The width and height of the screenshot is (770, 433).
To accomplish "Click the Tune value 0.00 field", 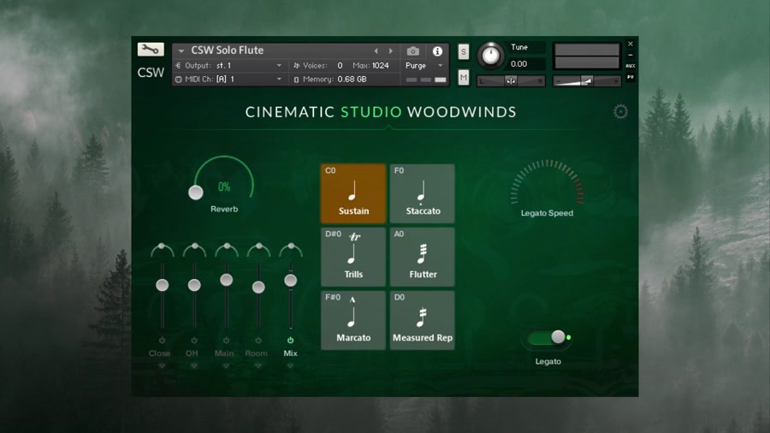I will click(x=526, y=64).
